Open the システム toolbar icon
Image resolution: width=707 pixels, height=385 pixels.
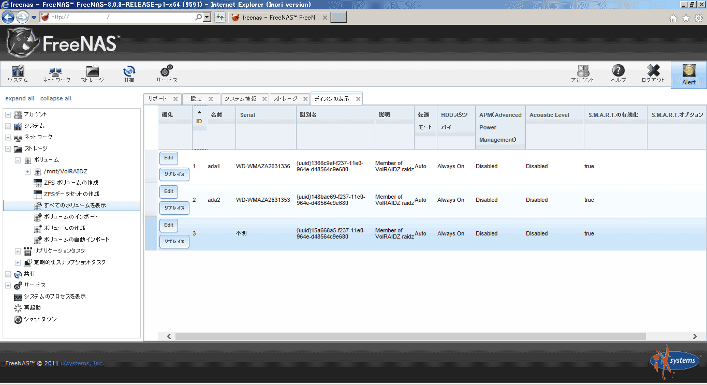[18, 74]
